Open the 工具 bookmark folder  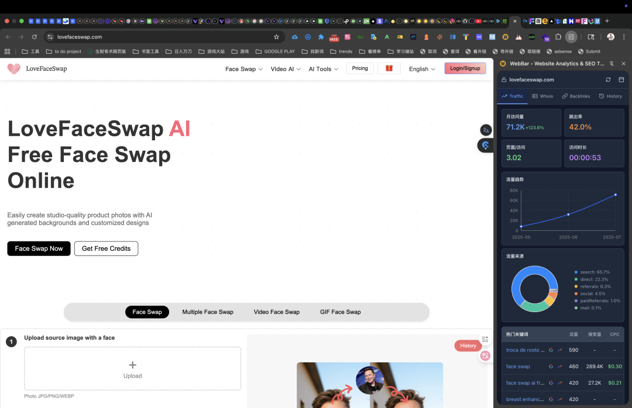click(x=30, y=51)
